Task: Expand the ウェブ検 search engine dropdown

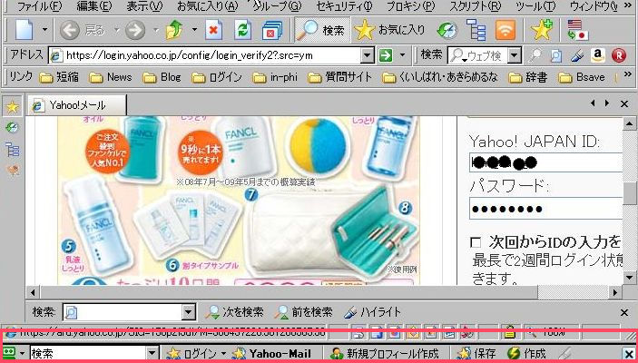Action: [515, 55]
